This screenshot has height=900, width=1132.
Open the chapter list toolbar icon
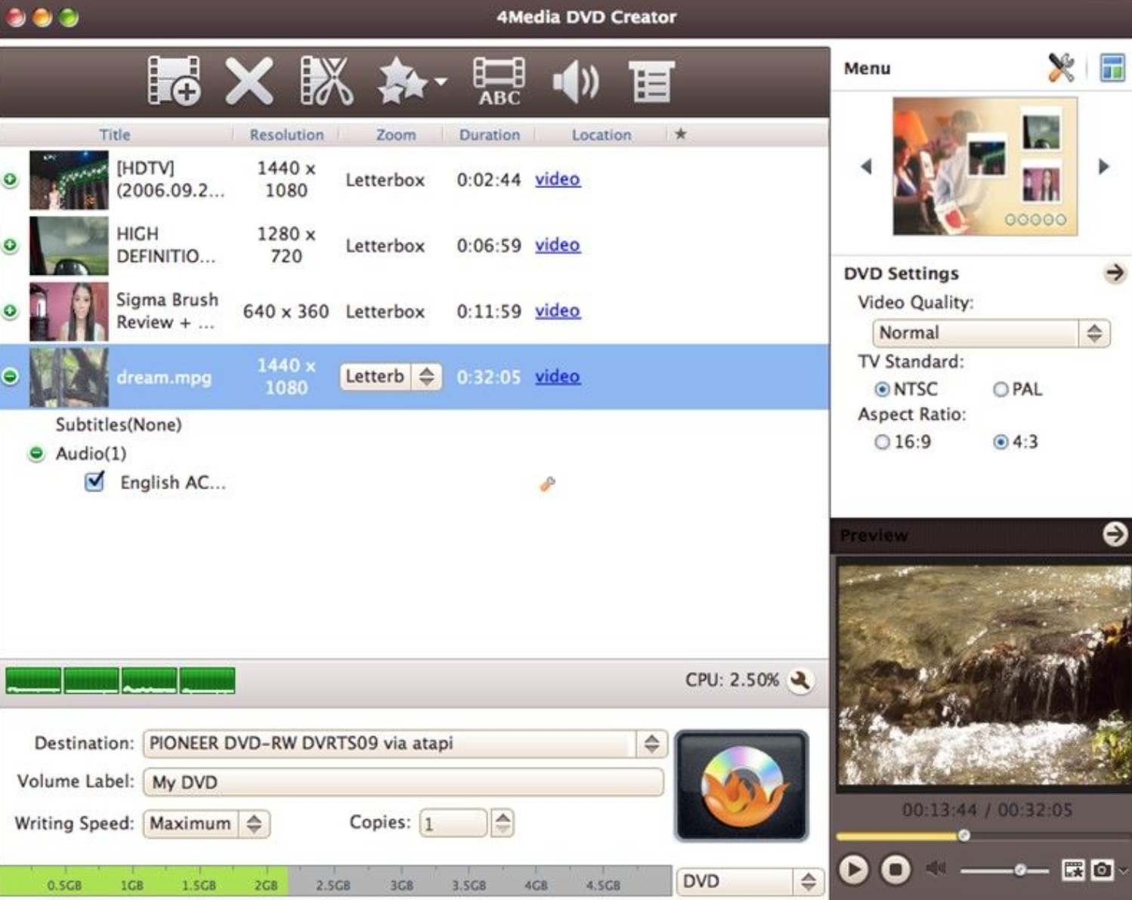[x=651, y=82]
